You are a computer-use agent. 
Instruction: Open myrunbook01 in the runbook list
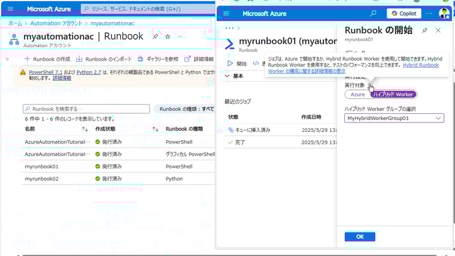point(41,167)
